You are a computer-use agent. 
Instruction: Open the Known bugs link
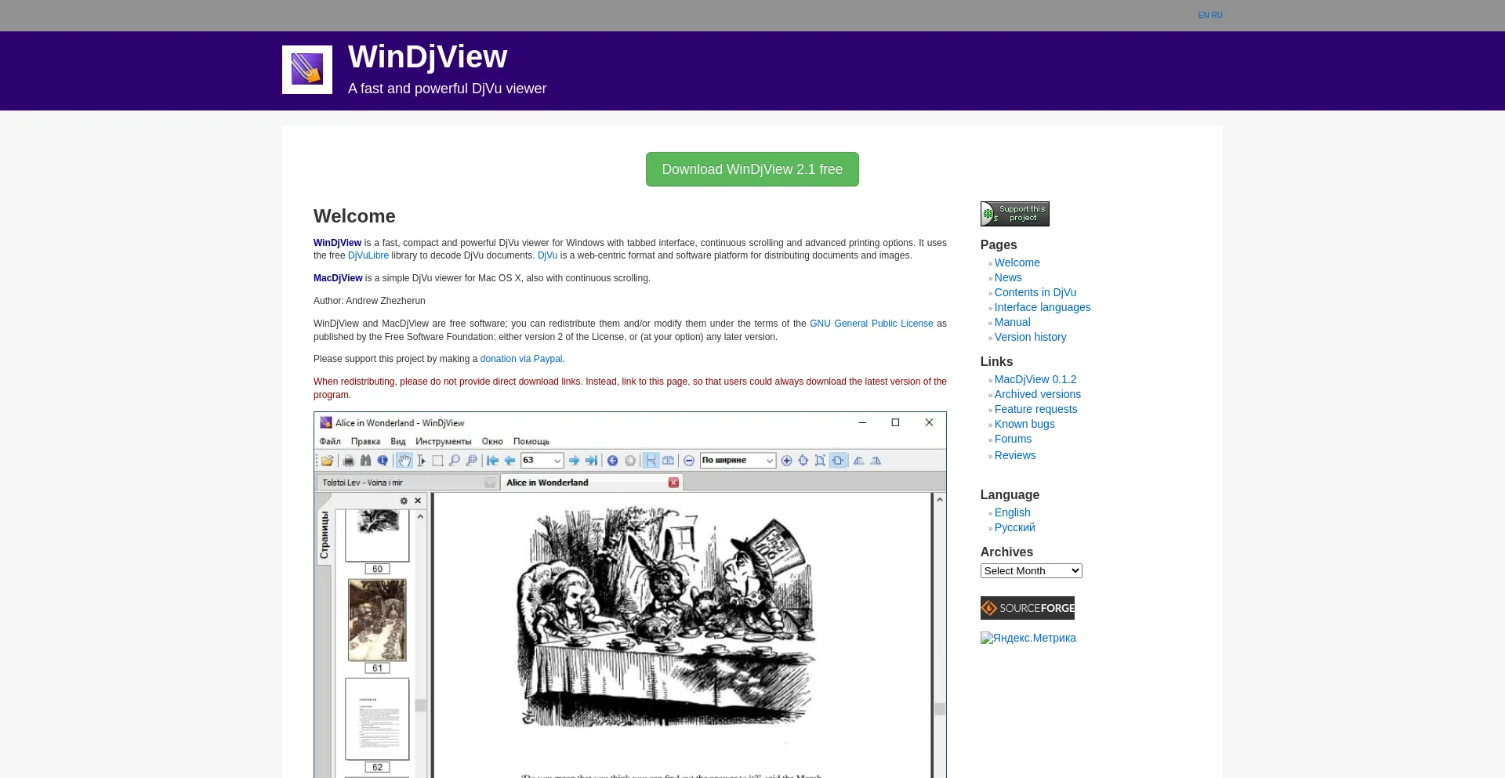[1024, 424]
